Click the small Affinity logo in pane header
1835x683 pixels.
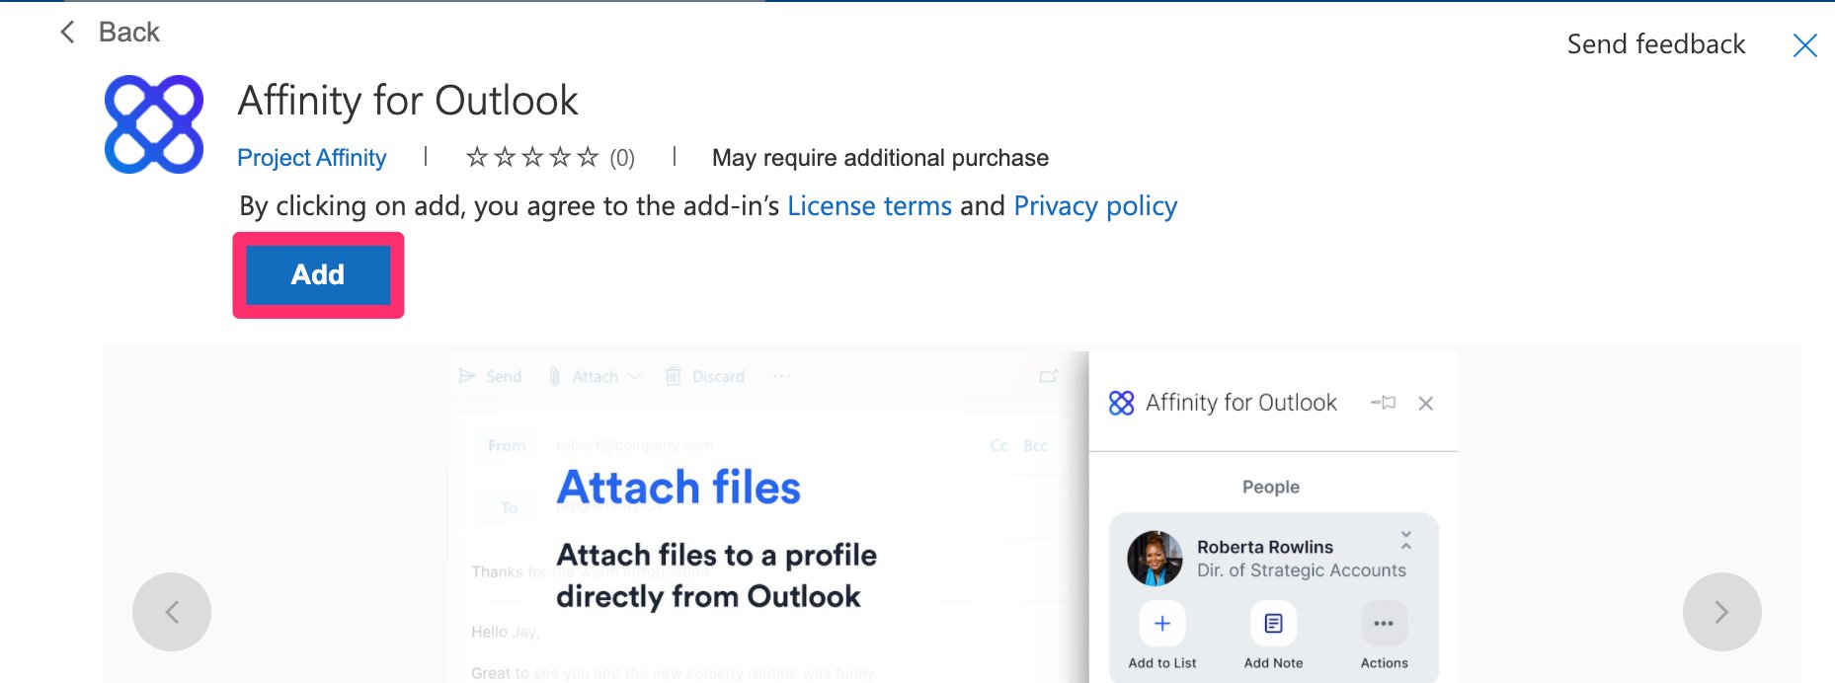[x=1121, y=403]
